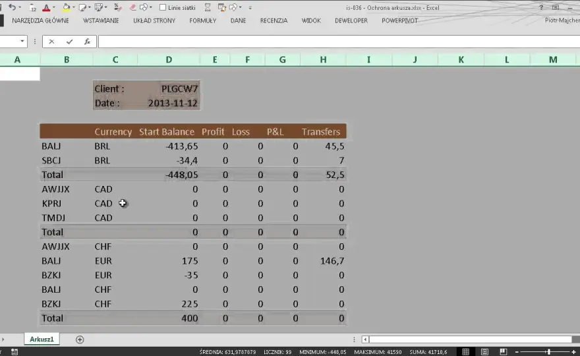The height and width of the screenshot is (356, 580).
Task: Click the Undo arrow icon
Action: pos(13,7)
